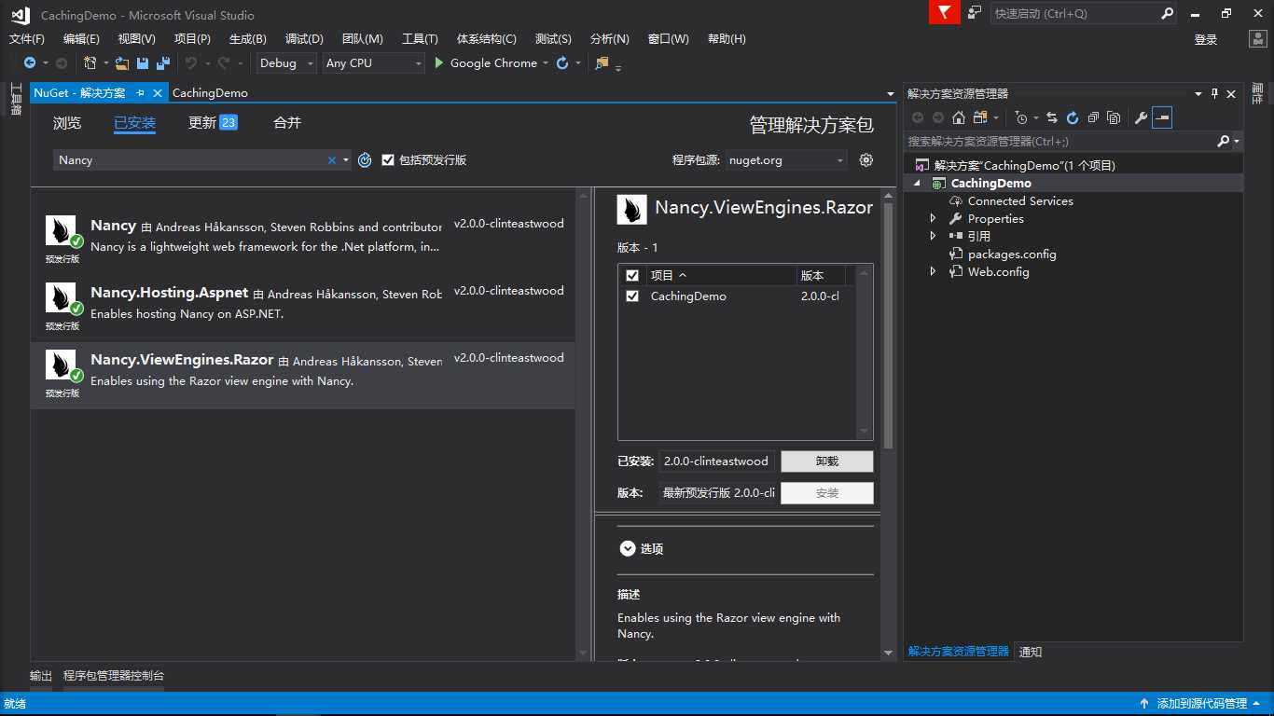Viewport: 1274px width, 716px height.
Task: Click the 卸载 uninstall button
Action: point(827,461)
